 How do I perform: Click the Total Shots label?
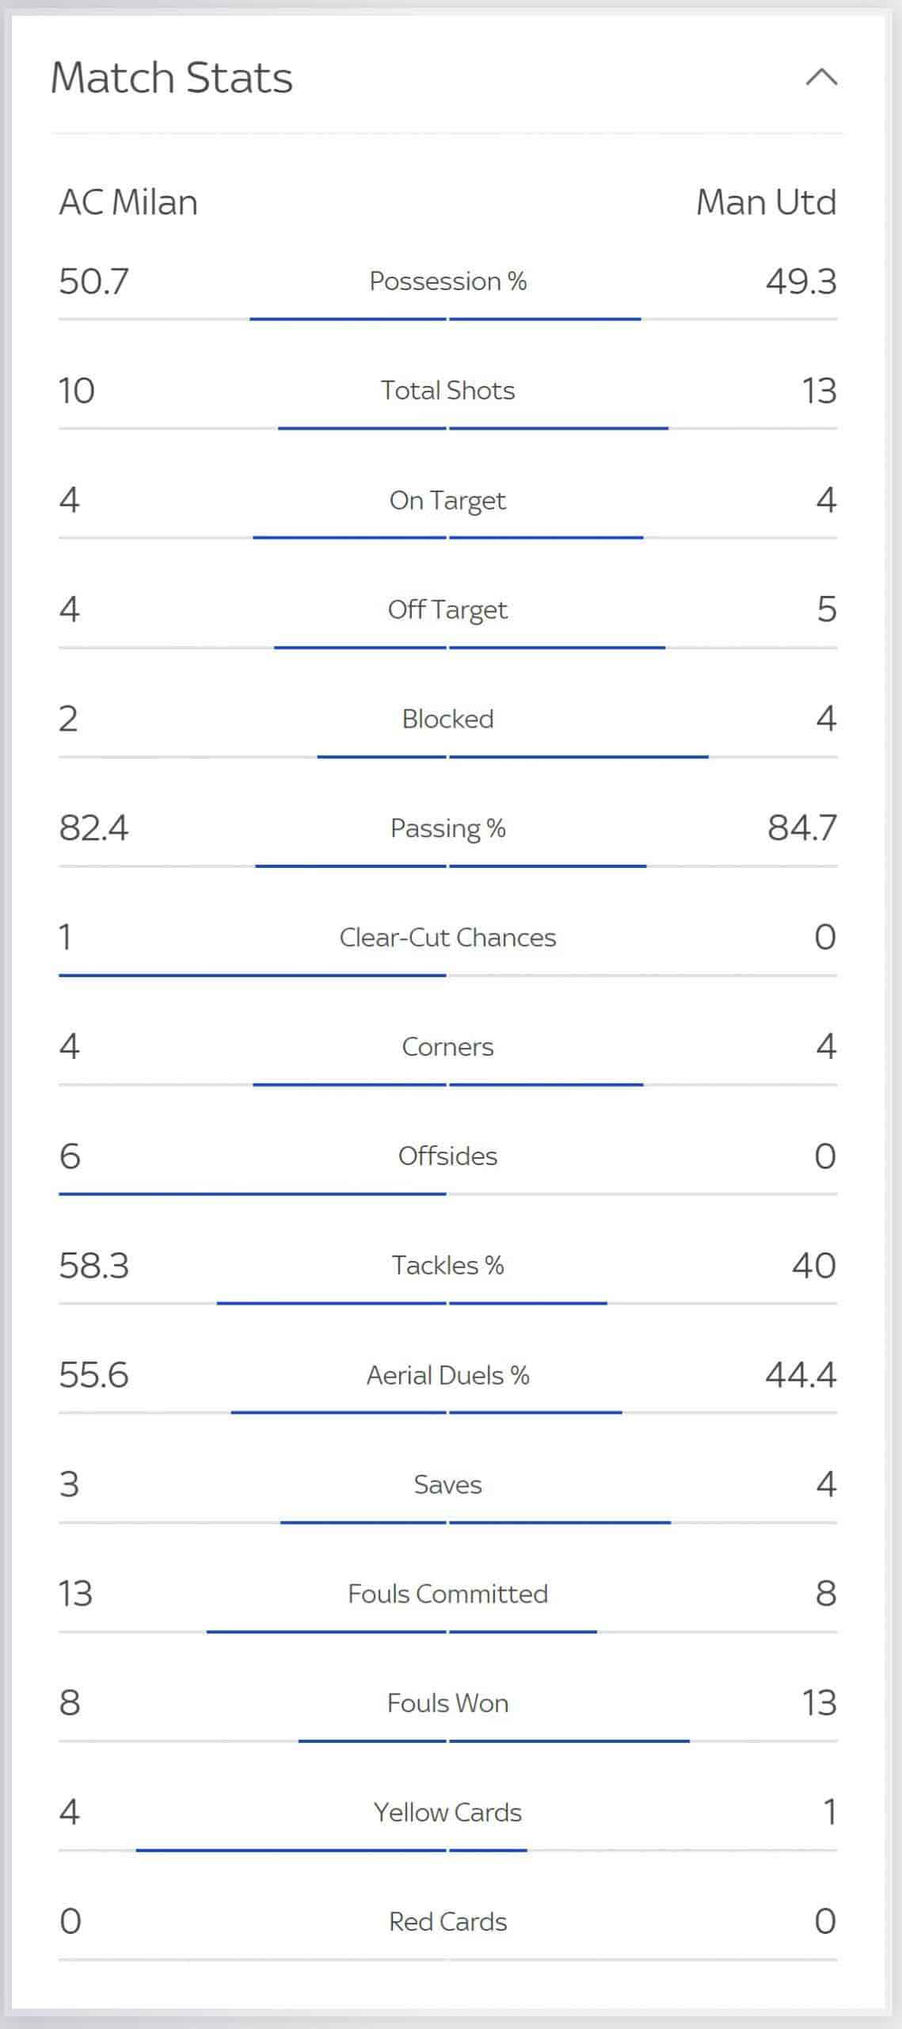[447, 391]
